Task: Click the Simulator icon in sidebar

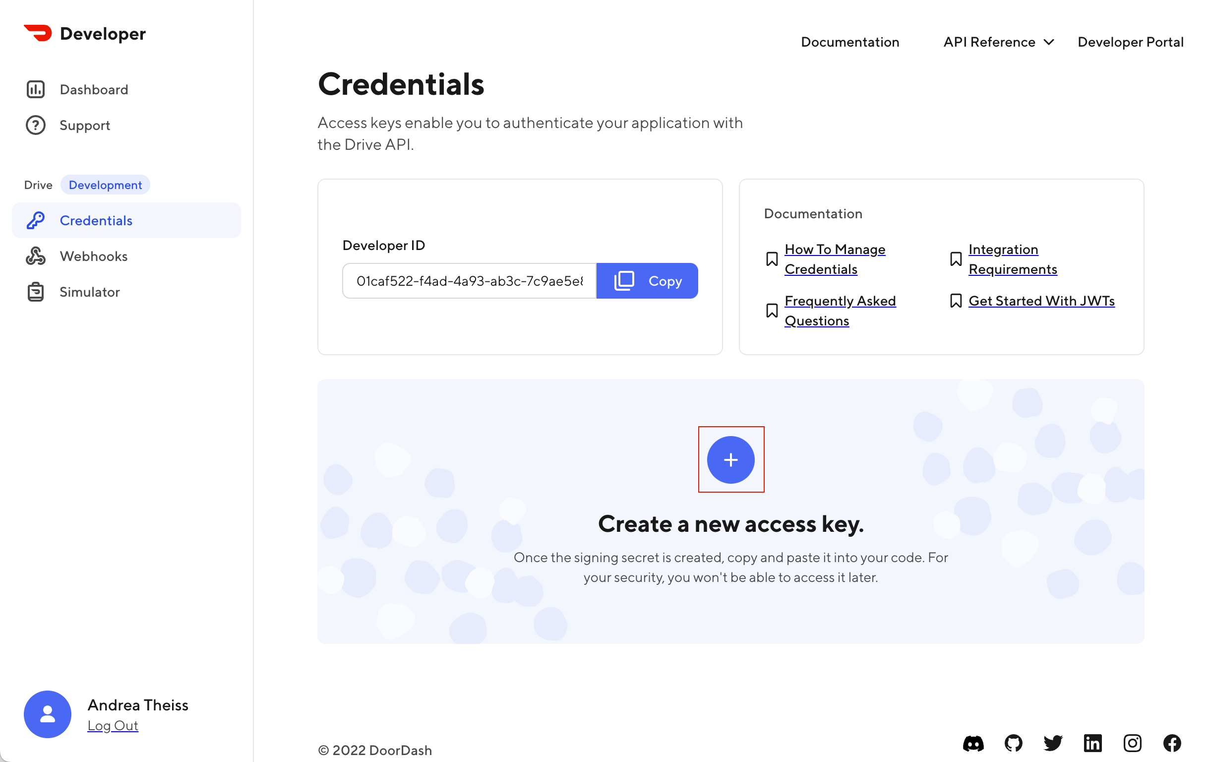Action: [35, 292]
